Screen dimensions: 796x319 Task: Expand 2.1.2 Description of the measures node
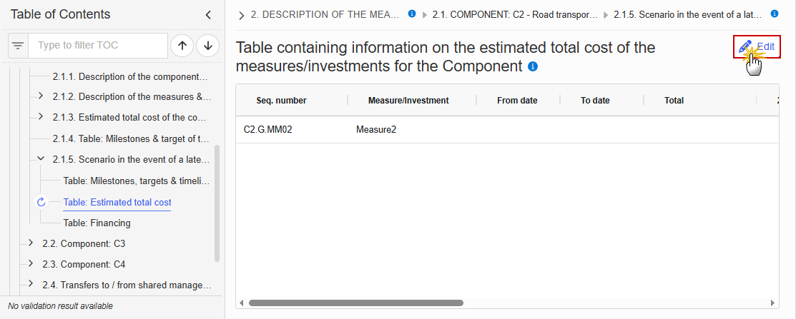coord(41,96)
